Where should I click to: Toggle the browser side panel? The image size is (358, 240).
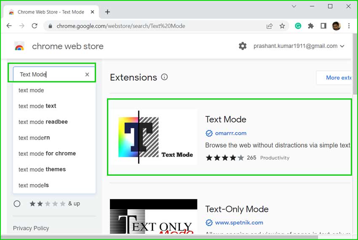323,26
